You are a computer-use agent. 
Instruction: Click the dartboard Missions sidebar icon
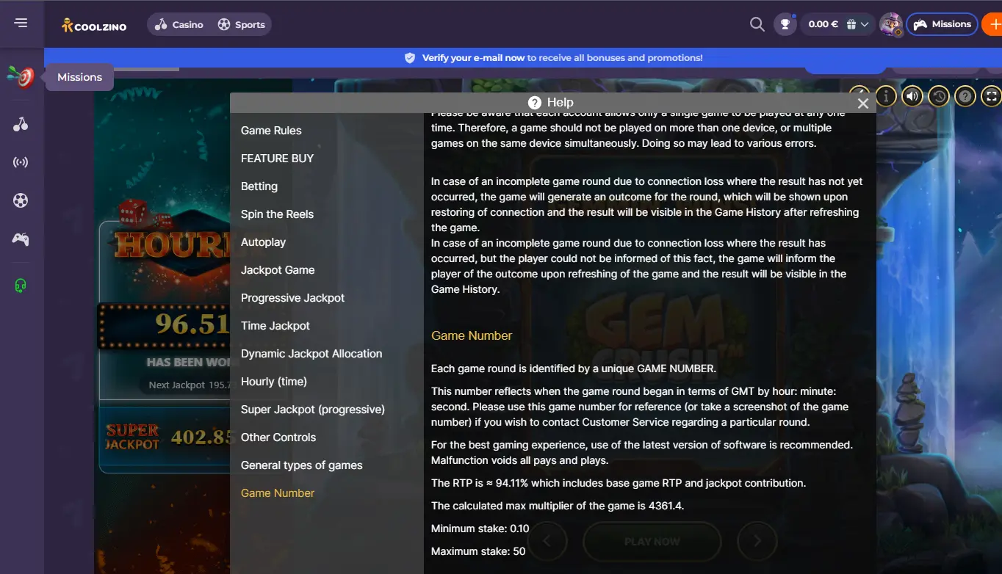[x=21, y=76]
